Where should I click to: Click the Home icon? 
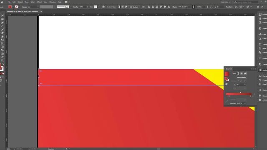point(2,2)
